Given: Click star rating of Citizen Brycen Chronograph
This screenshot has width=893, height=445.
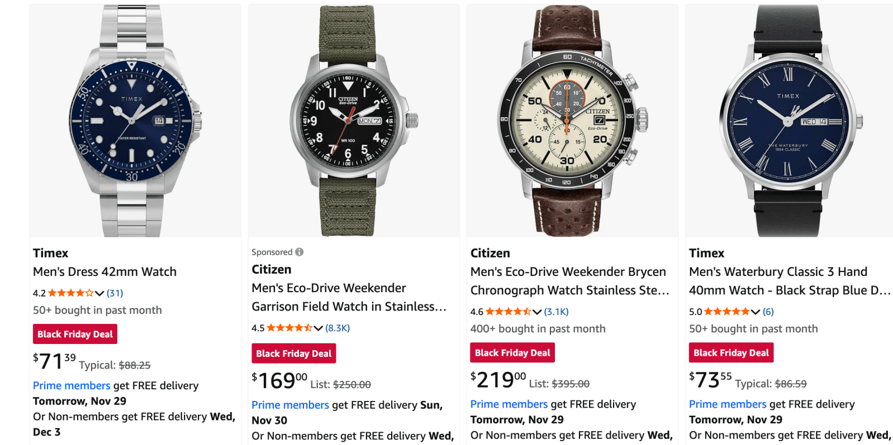Looking at the screenshot, I should tap(508, 312).
